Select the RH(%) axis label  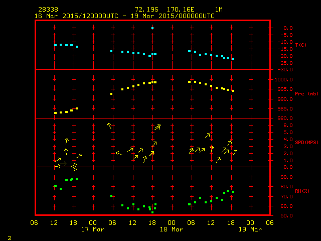coord(302,191)
